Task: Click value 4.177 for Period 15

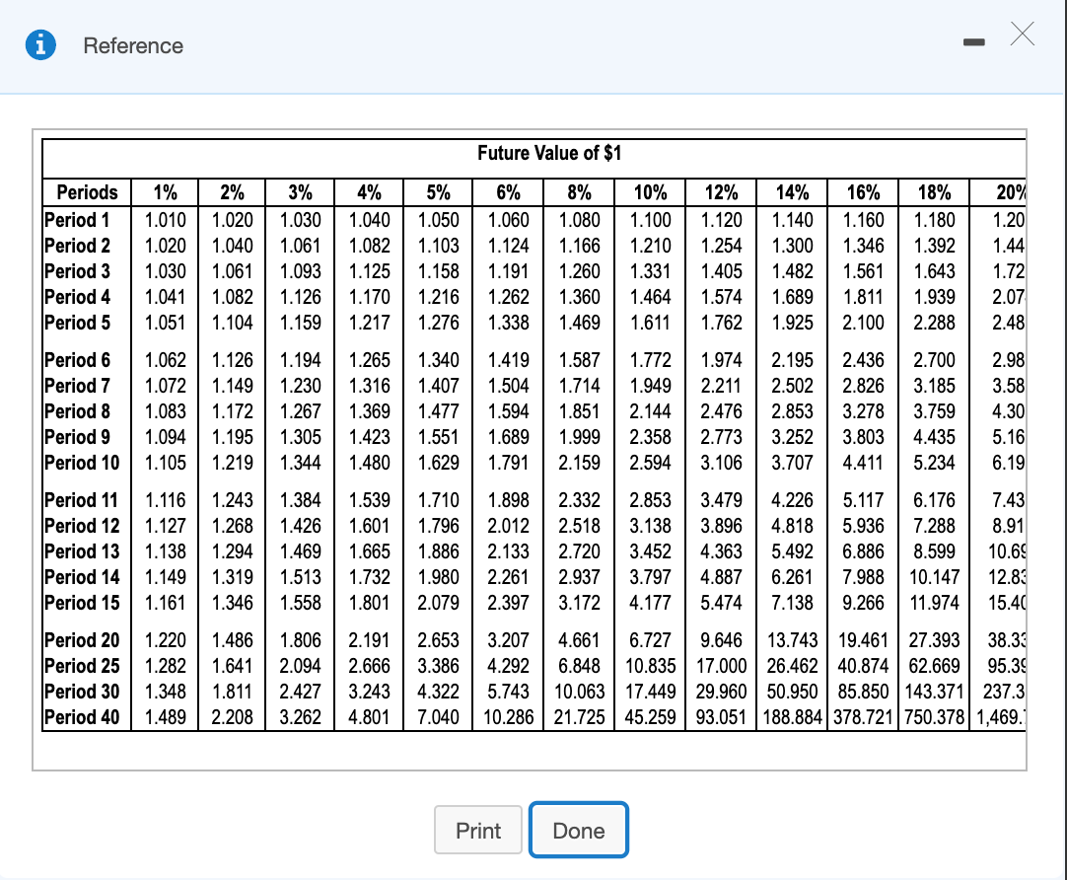Action: click(x=651, y=603)
